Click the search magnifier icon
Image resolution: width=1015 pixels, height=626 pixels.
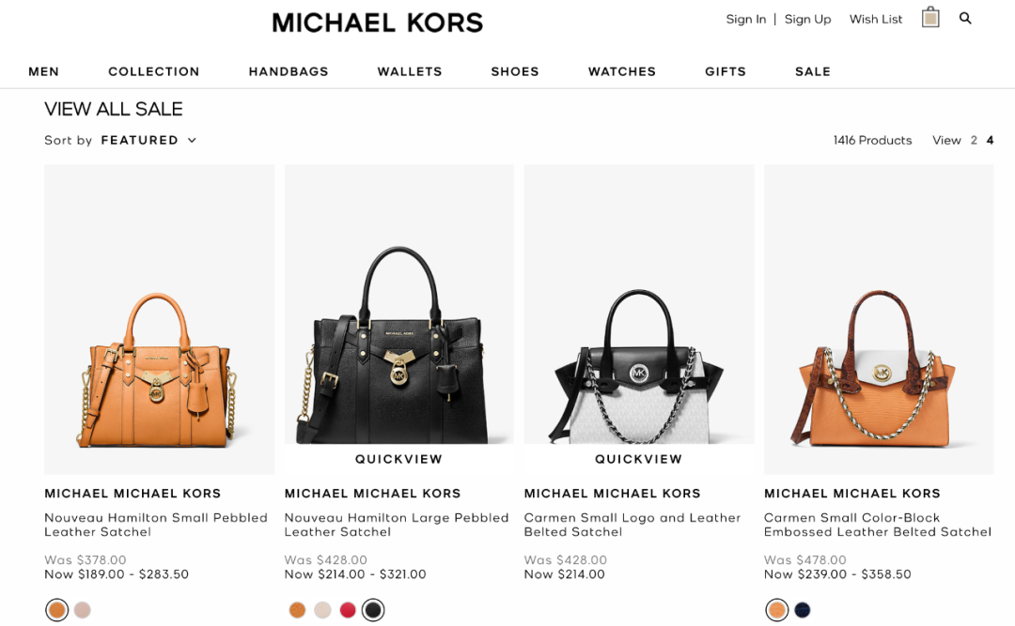click(965, 18)
